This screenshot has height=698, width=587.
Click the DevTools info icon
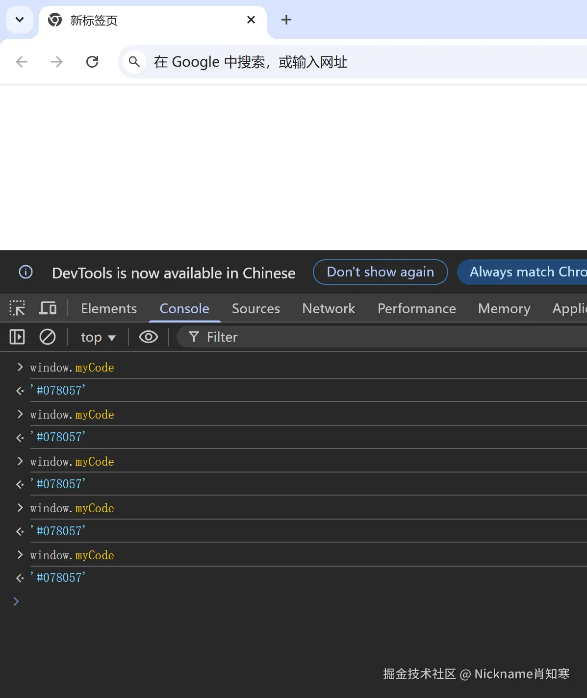click(26, 272)
